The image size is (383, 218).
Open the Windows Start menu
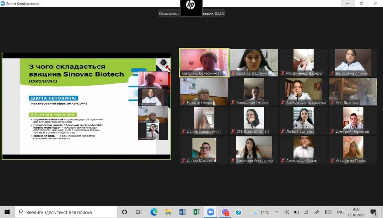[7, 212]
